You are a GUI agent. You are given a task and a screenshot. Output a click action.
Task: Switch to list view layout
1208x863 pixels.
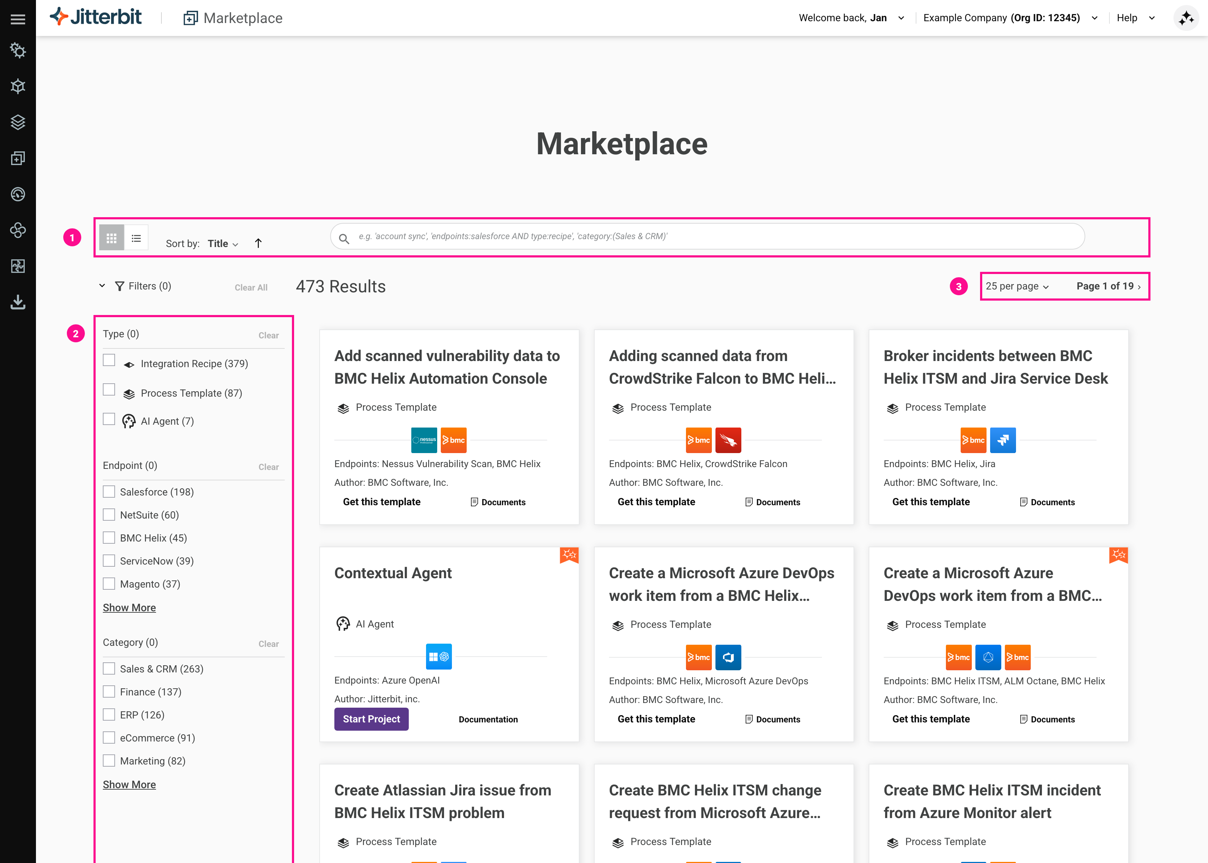137,237
